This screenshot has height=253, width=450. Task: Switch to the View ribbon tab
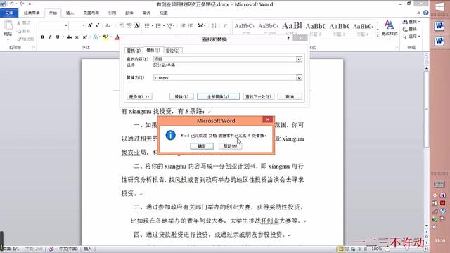click(164, 13)
